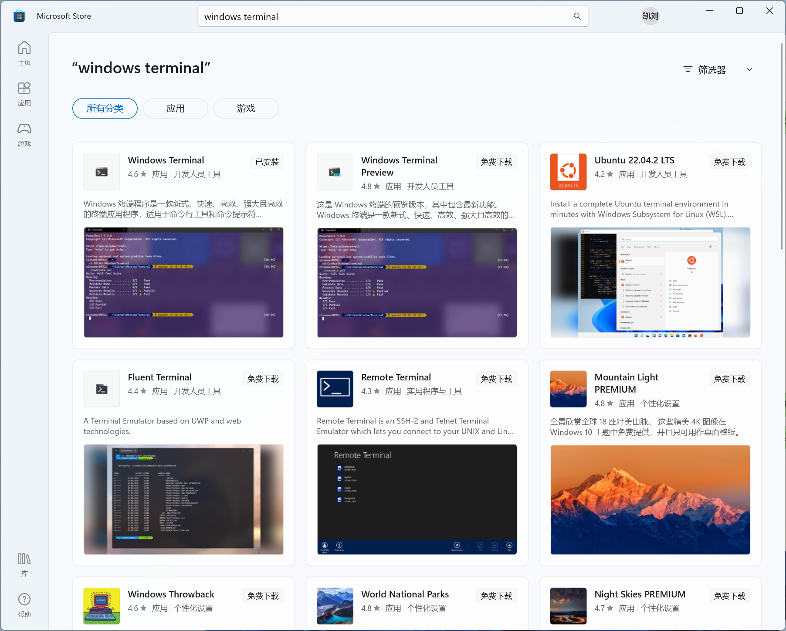Click the Windows Throwback app icon

[102, 606]
